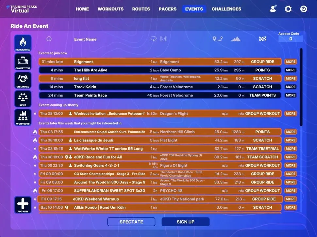Image resolution: width=317 pixels, height=237 pixels.
Task: Expand More for La classique du Jeudi
Action: (290, 141)
